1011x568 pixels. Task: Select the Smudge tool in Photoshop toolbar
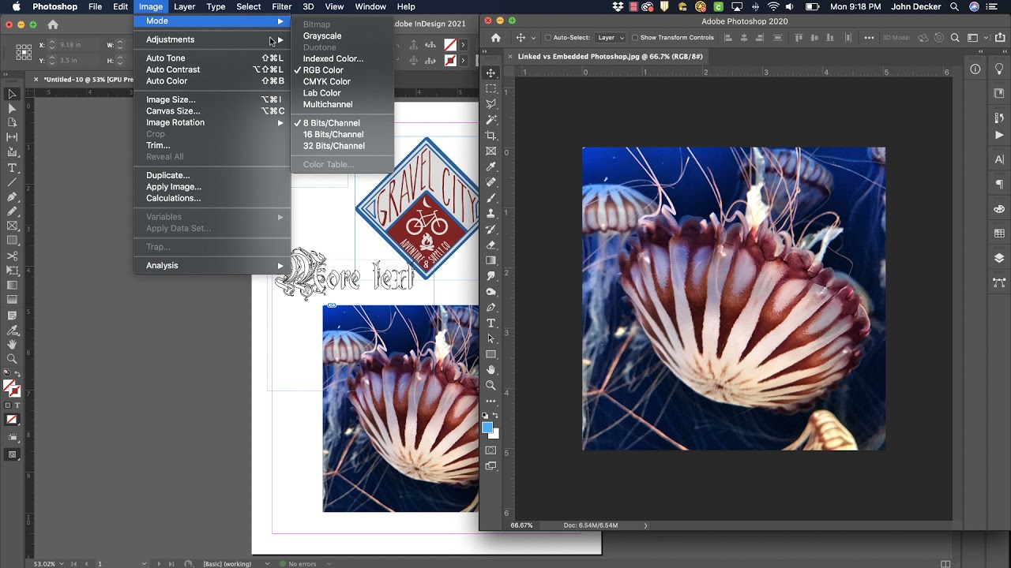pos(490,276)
